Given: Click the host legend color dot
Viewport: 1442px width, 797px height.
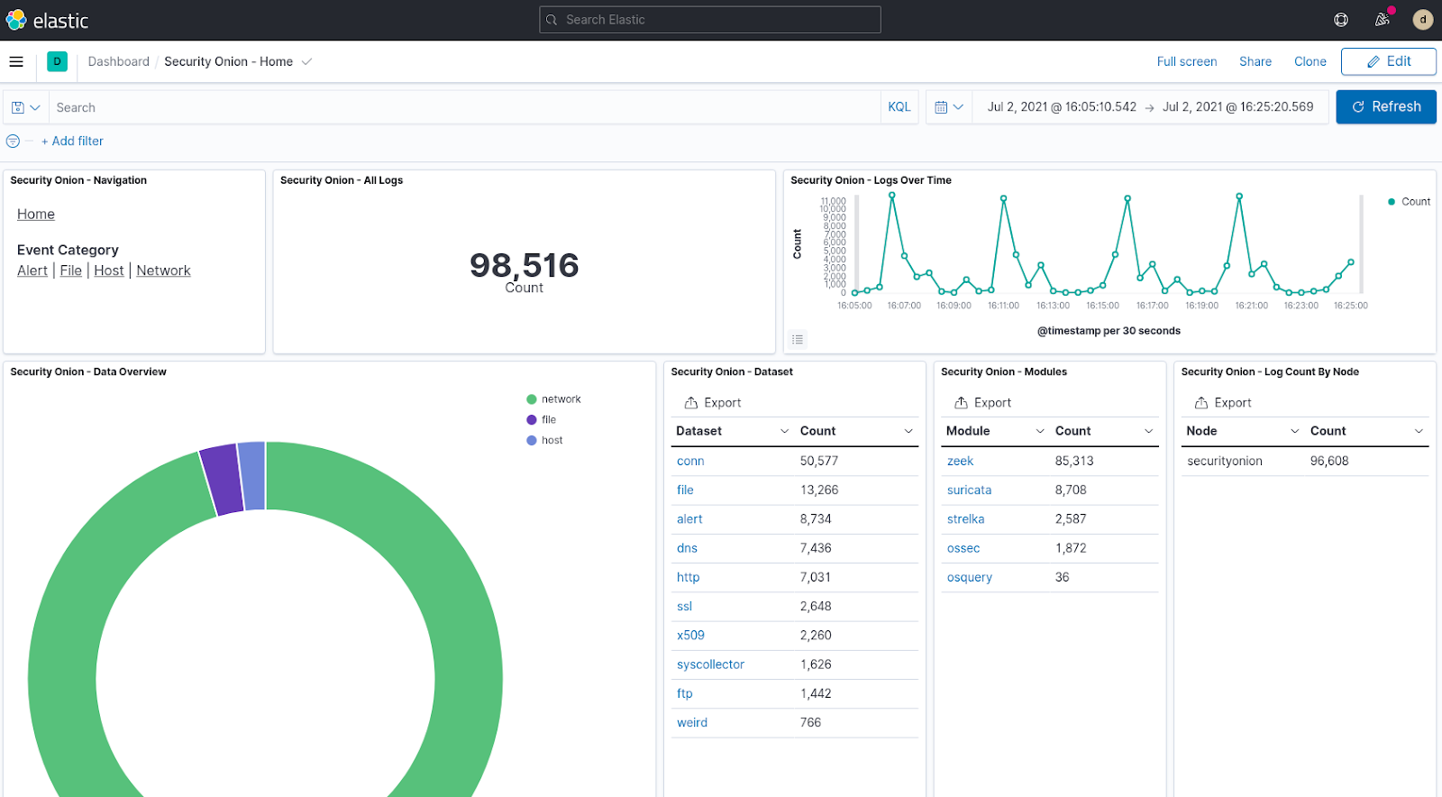Looking at the screenshot, I should (x=532, y=441).
